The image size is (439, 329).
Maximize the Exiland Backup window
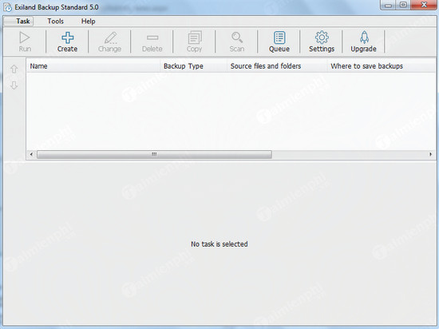[403, 5]
